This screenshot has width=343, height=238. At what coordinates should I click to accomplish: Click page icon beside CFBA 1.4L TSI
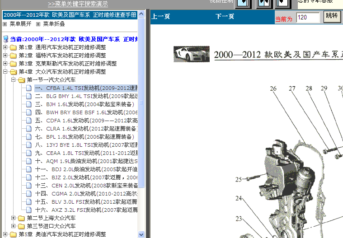[28, 88]
